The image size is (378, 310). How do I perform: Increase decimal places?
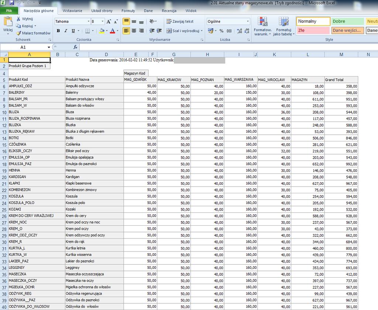point(239,31)
